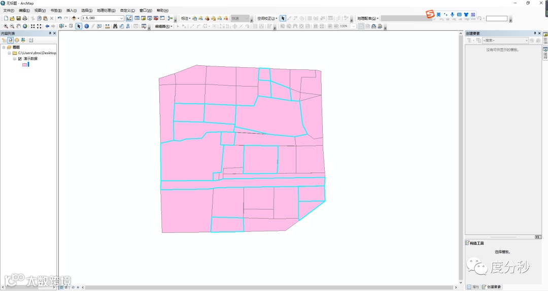Click the List By Drawing Order icon
The width and height of the screenshot is (548, 291).
point(4,40)
